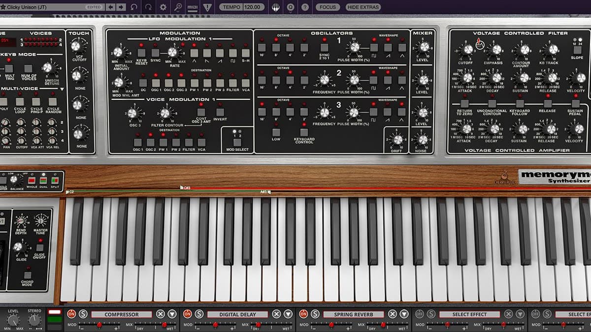Remove the Spring Reverb effect with X icon

click(393, 314)
